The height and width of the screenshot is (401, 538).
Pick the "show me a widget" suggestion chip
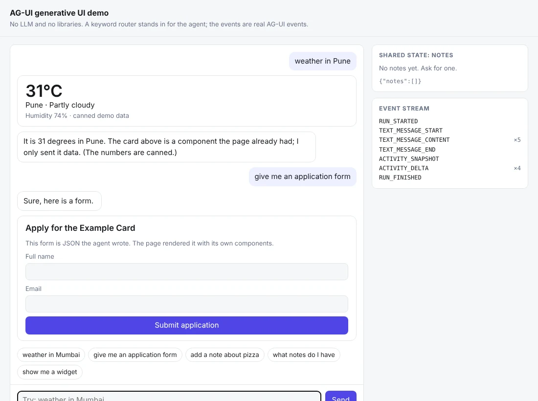(50, 372)
